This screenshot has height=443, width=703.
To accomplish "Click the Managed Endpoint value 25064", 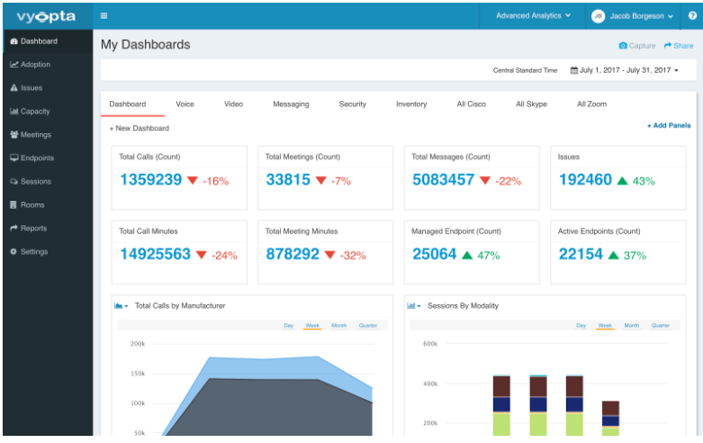I will [x=434, y=254].
